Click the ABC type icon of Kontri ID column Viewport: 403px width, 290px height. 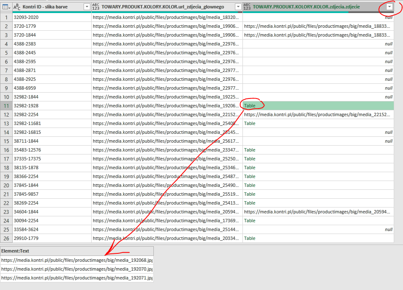coord(17,7)
